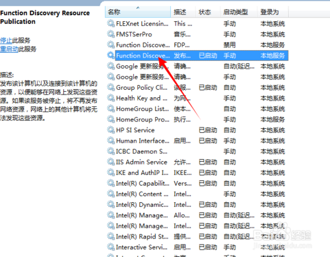Click 自动 startup type in IIS Admin Service row

point(230,162)
